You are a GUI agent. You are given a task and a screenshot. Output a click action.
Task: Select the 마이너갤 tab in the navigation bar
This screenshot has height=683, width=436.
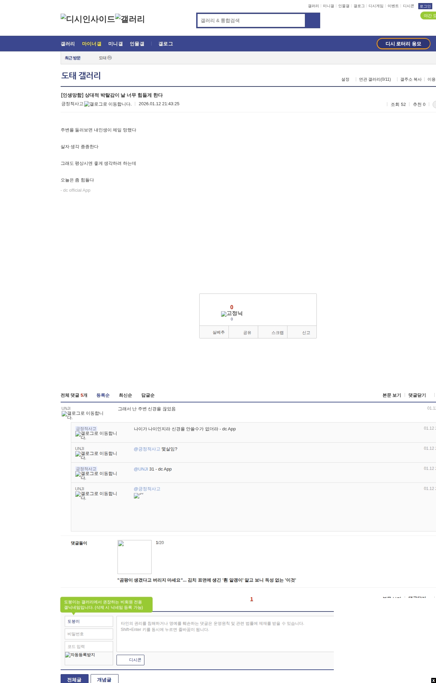click(x=92, y=44)
